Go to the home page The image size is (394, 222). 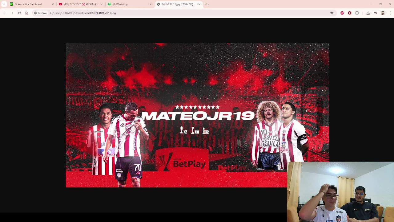(27, 13)
